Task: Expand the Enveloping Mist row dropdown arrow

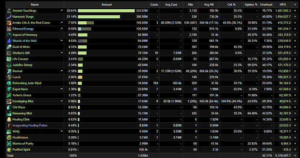Action: coord(62,101)
